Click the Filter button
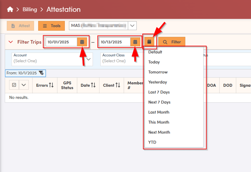The width and height of the screenshot is (251, 172). tap(172, 42)
